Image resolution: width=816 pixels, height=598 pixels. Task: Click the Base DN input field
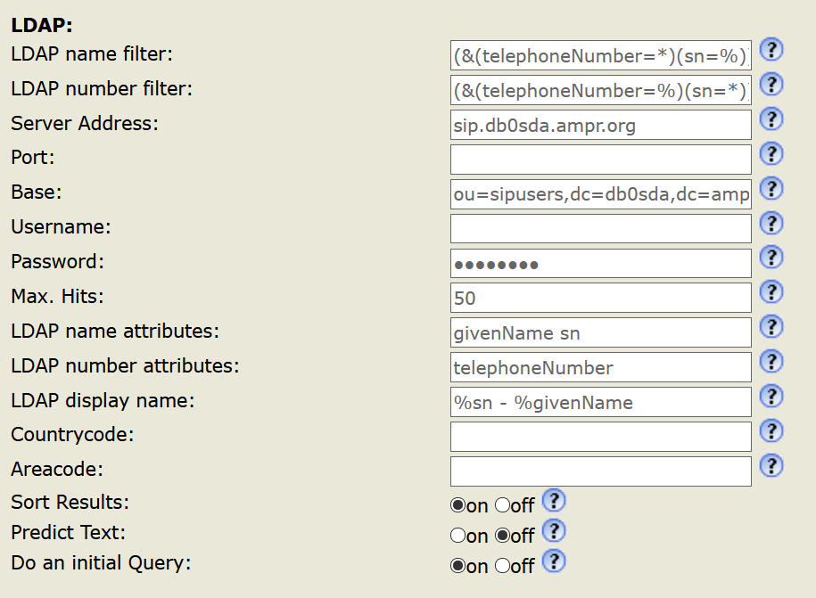tap(601, 194)
